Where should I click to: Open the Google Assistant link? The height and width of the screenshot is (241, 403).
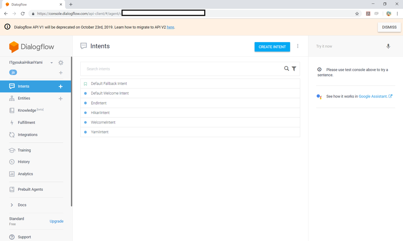click(373, 96)
